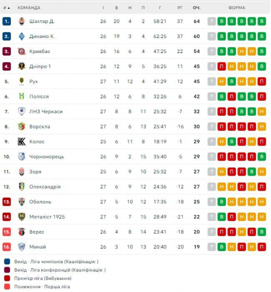Click the Динамо К. club crest icon
This screenshot has height=292, width=271.
(21, 36)
